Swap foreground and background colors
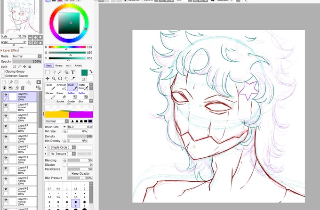 91,72
